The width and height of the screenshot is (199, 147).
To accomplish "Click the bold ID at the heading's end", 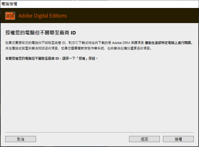I will point(73,33).
